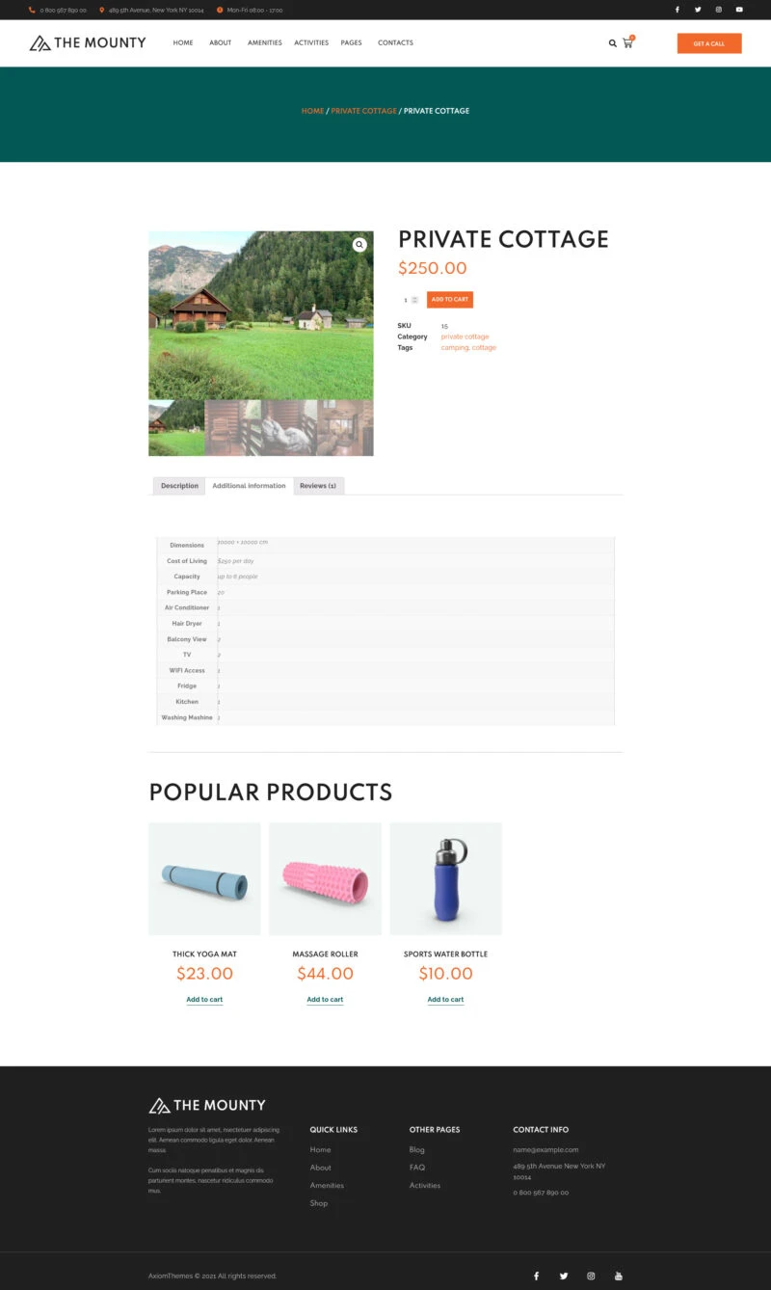Select the second cottage gallery thumbnail

233,428
